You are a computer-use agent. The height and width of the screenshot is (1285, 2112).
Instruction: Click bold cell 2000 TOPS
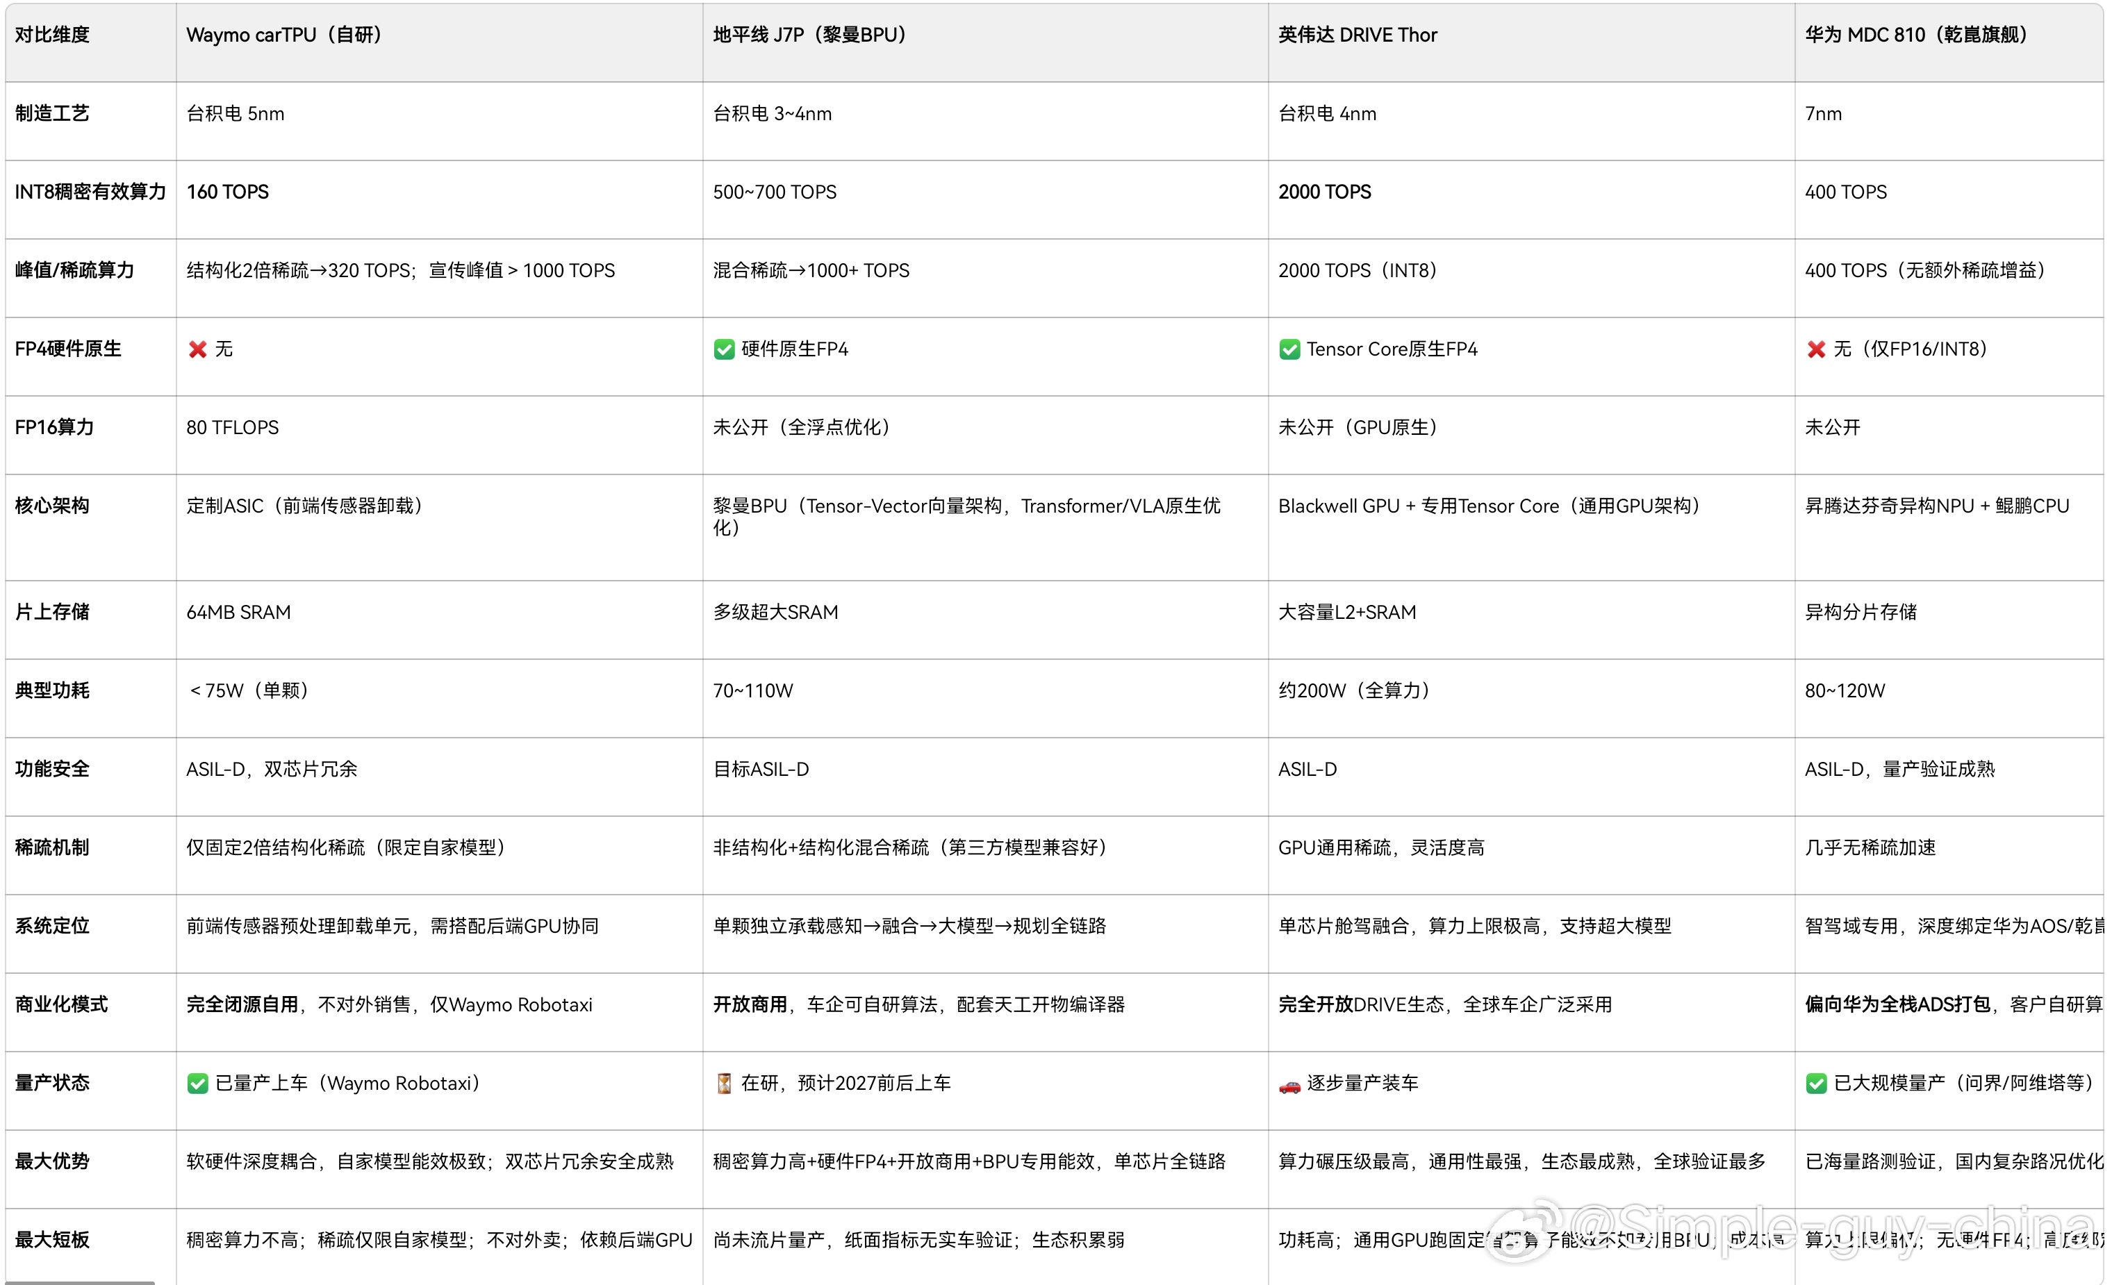tap(1324, 192)
